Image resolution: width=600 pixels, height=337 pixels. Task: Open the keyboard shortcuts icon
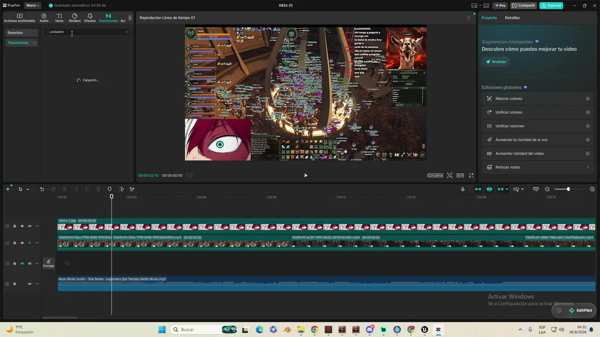(x=486, y=6)
